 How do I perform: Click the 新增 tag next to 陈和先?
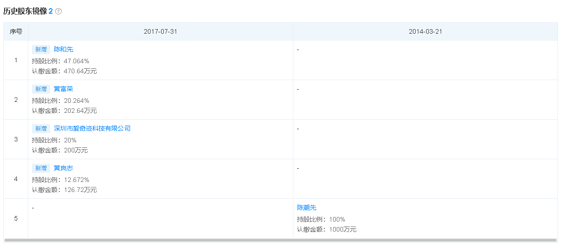point(41,50)
